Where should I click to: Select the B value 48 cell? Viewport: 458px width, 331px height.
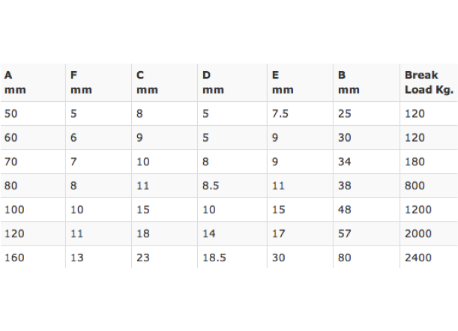367,209
